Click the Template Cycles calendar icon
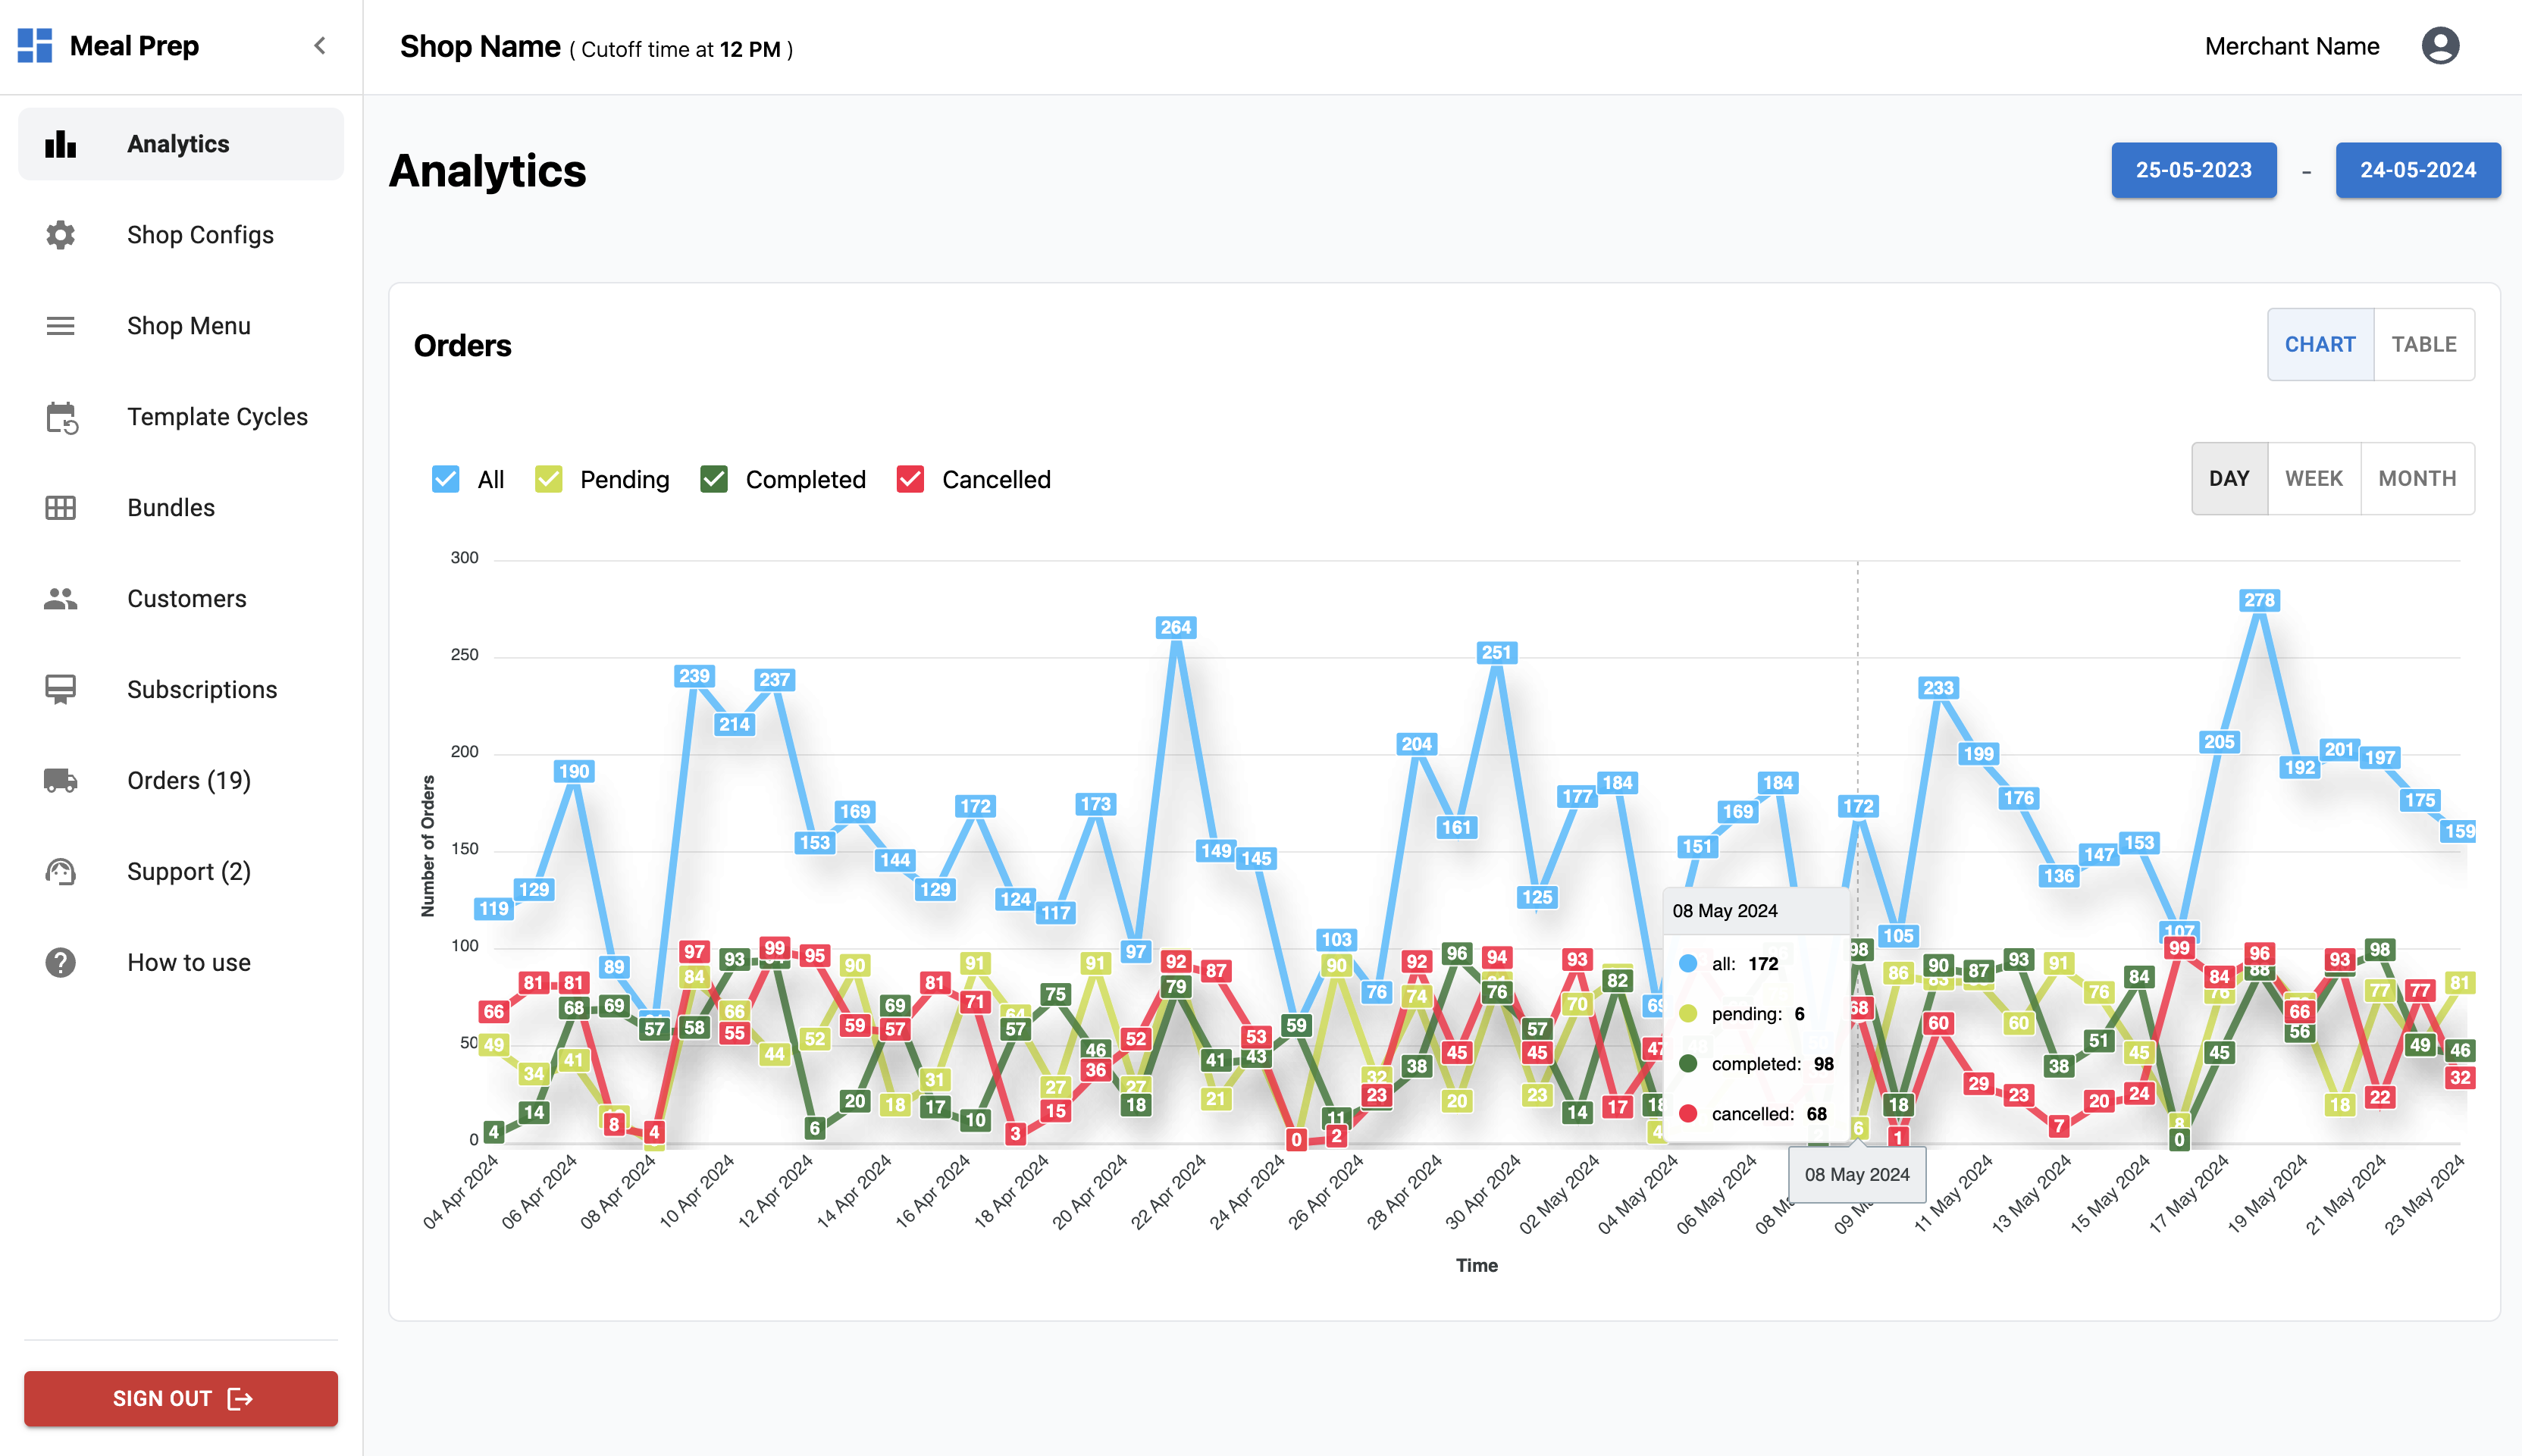Viewport: 2522px width, 1456px height. click(x=61, y=417)
